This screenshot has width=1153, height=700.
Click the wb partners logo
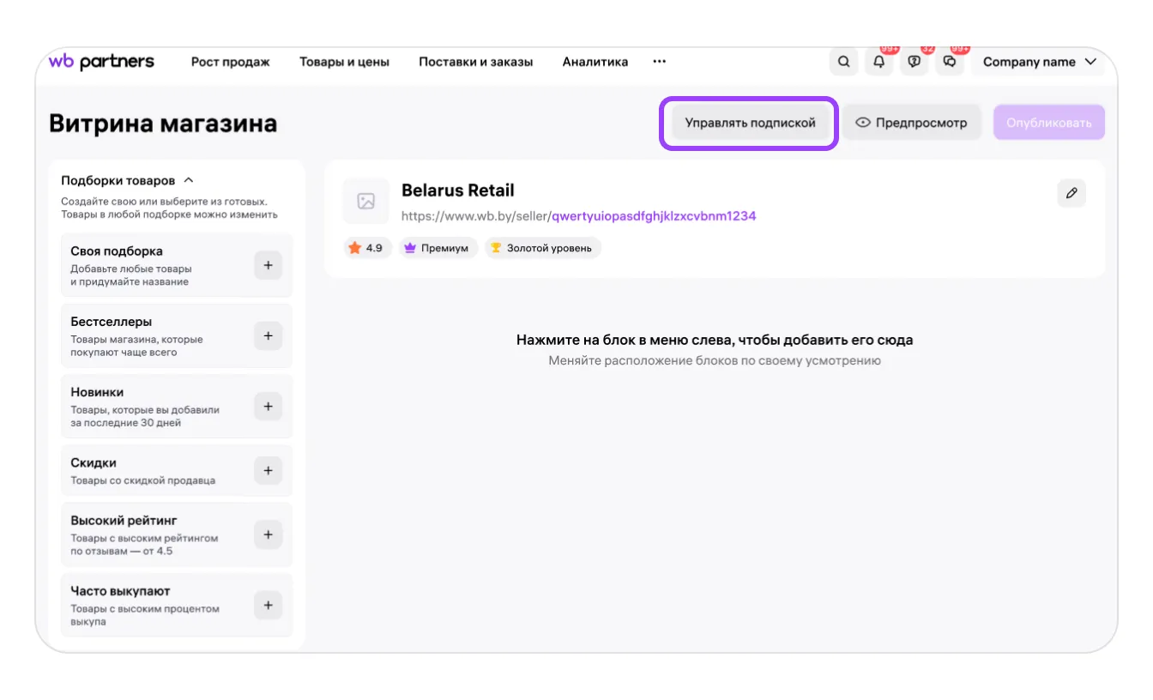pos(101,62)
